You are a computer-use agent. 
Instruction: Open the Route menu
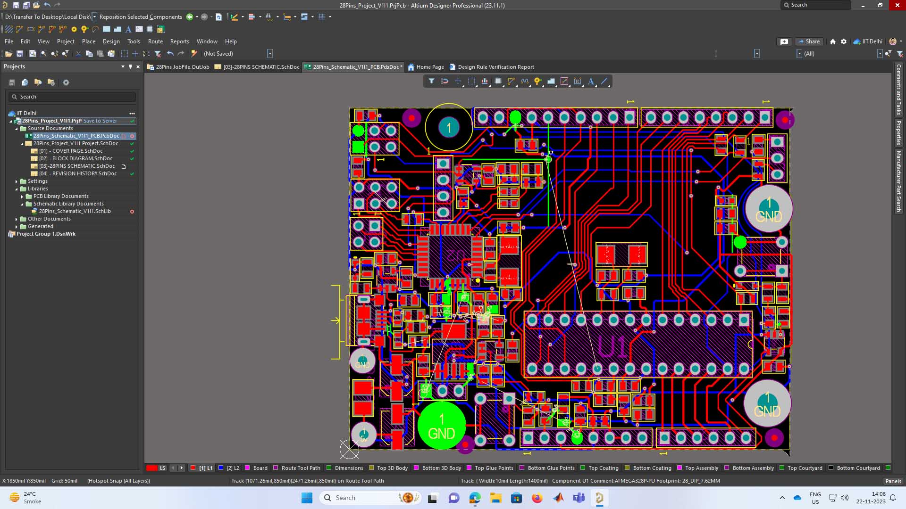[x=155, y=41]
